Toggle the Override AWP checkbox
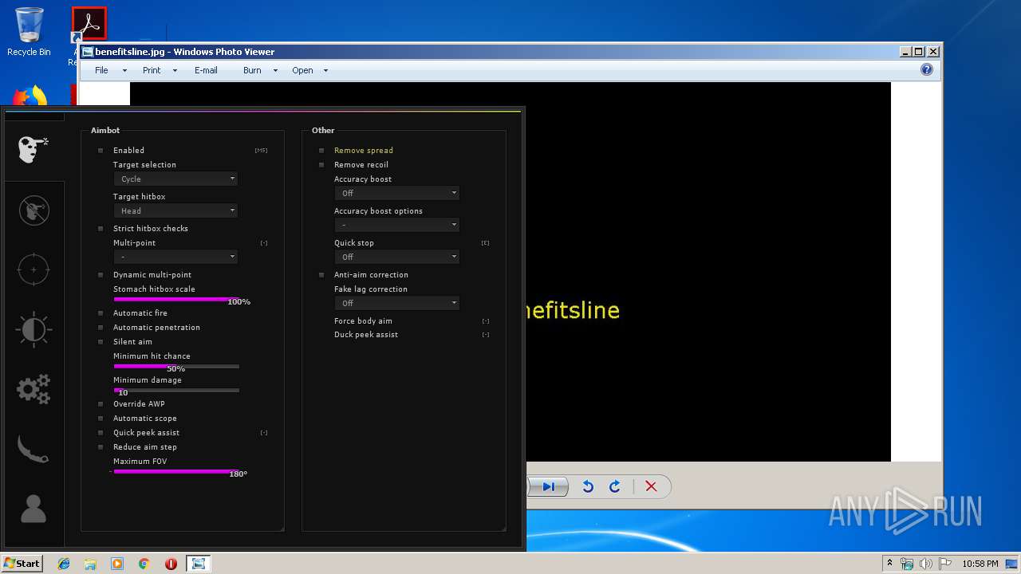1021x574 pixels. tap(101, 403)
